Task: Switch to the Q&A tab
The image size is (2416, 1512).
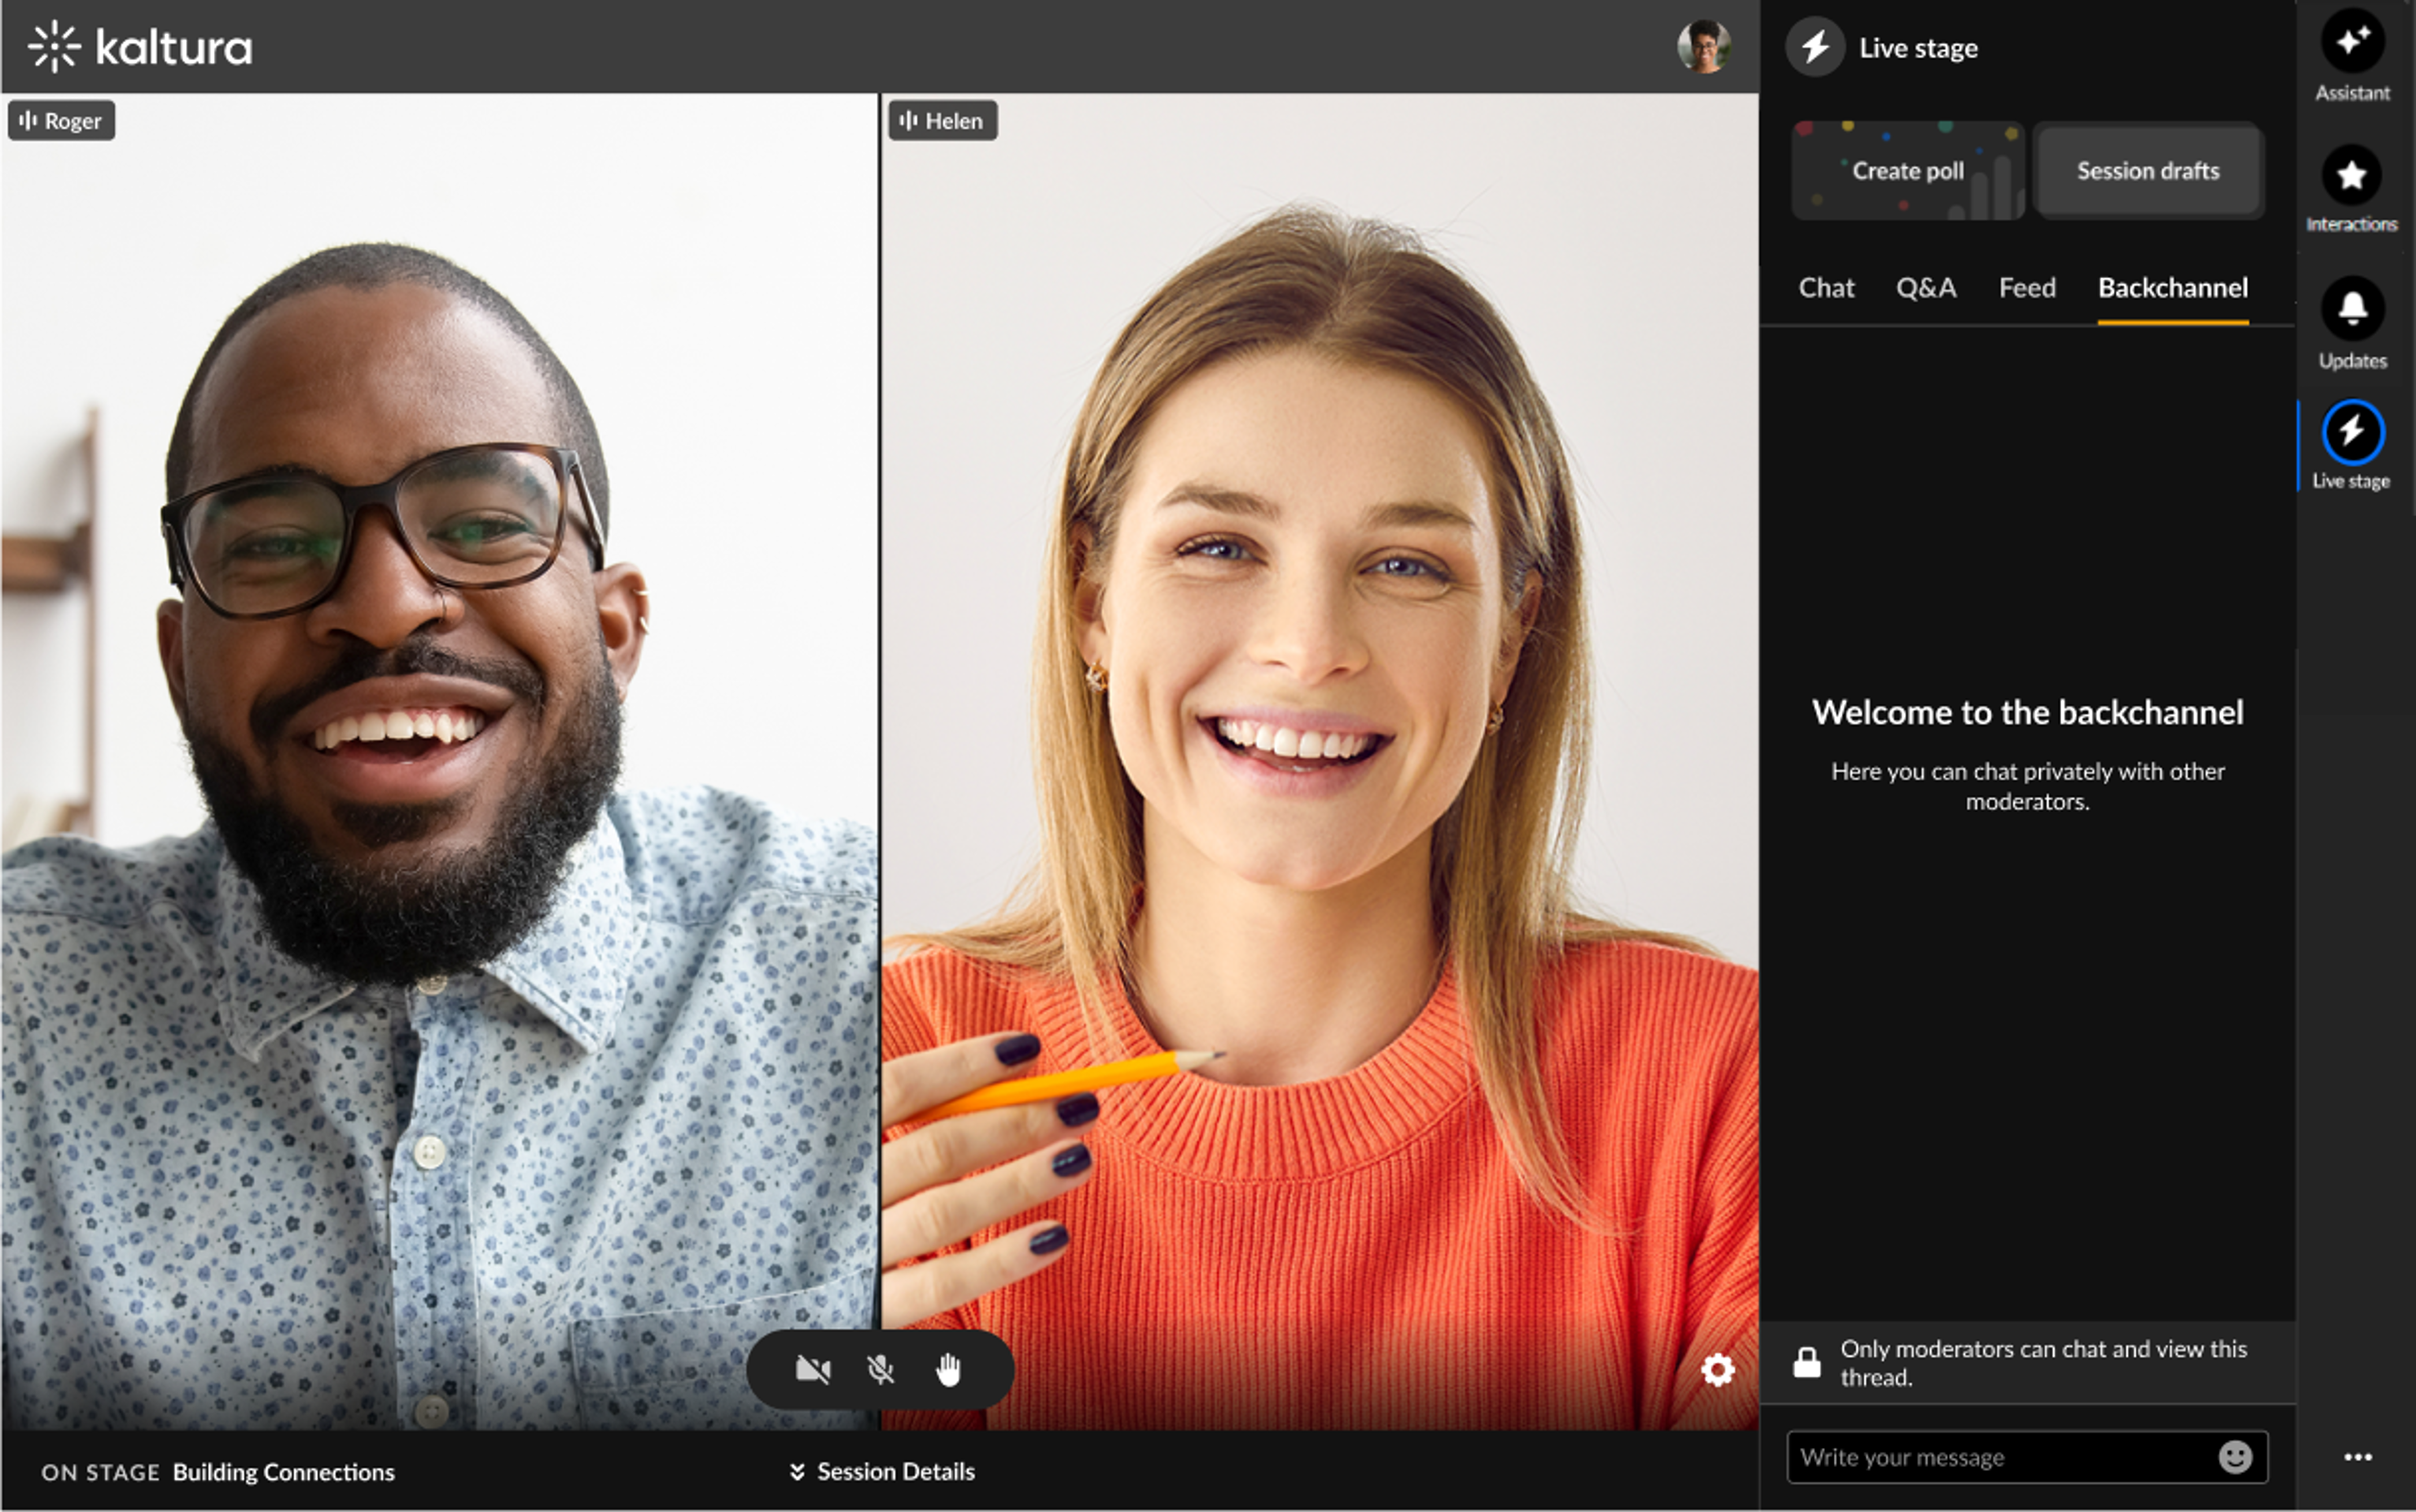Action: coord(1926,288)
